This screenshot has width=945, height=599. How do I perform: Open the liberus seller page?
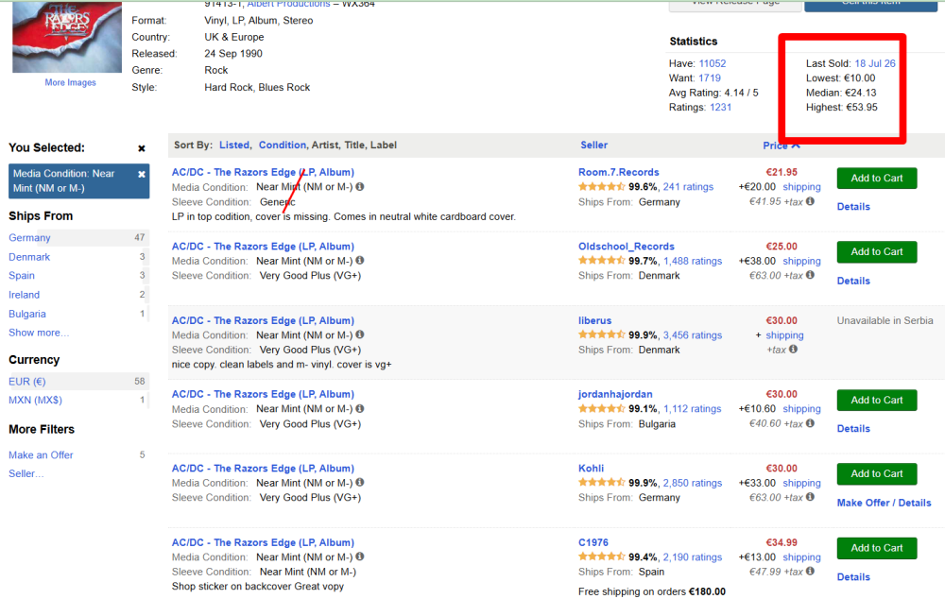pyautogui.click(x=594, y=320)
